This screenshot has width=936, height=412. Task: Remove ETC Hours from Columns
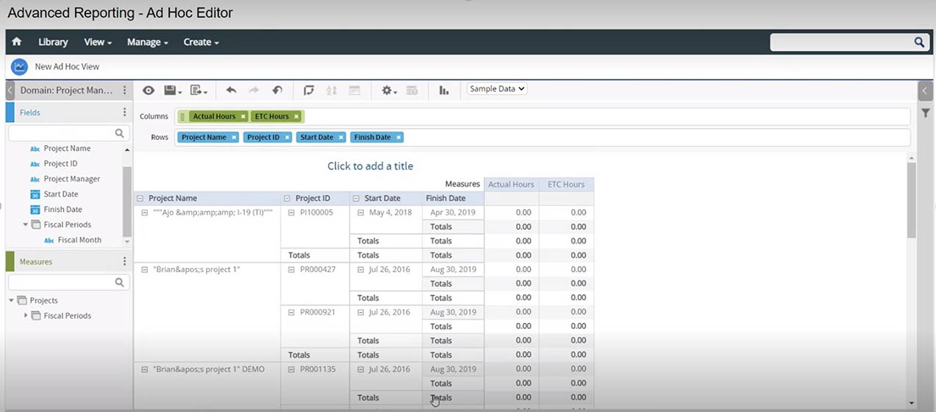point(296,116)
